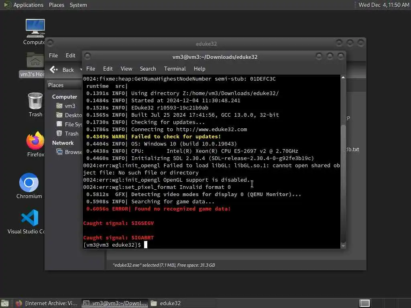This screenshot has height=308, width=411.
Task: Click the date and time clock
Action: pos(384,5)
